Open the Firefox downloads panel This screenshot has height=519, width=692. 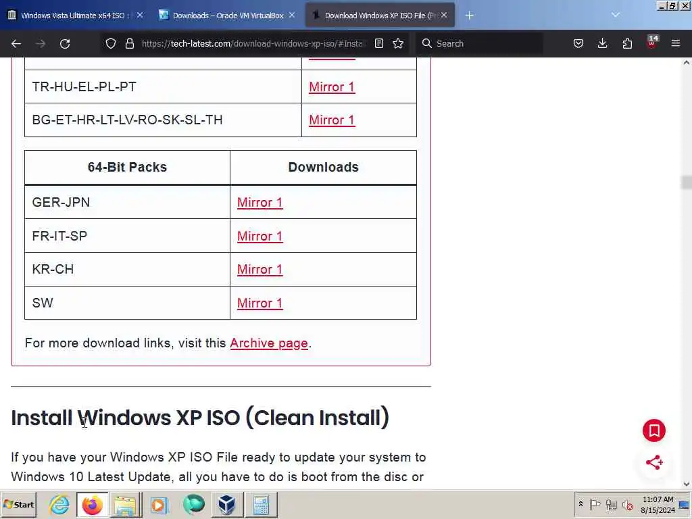602,43
